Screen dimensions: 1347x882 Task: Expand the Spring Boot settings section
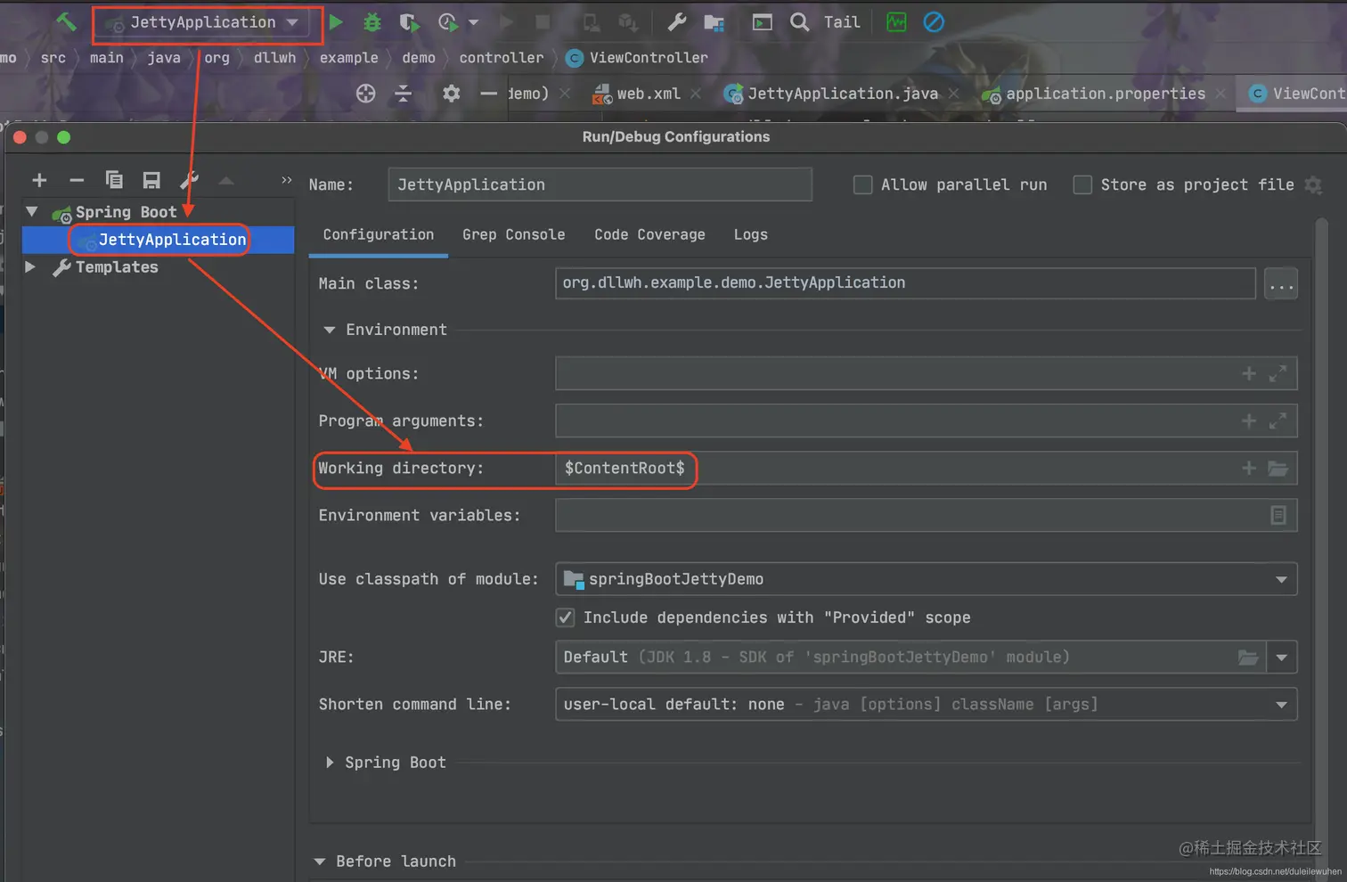[330, 763]
